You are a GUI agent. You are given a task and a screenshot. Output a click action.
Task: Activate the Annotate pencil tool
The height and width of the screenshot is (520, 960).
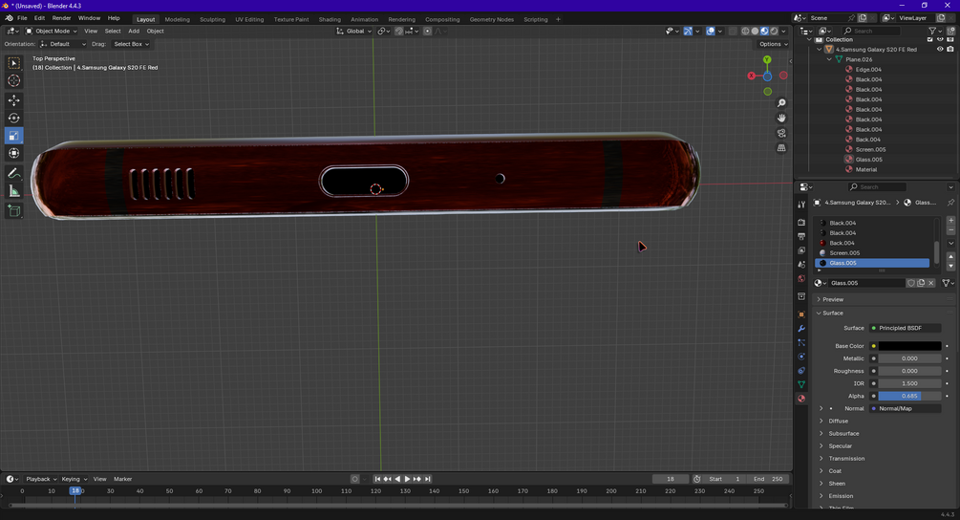point(13,173)
